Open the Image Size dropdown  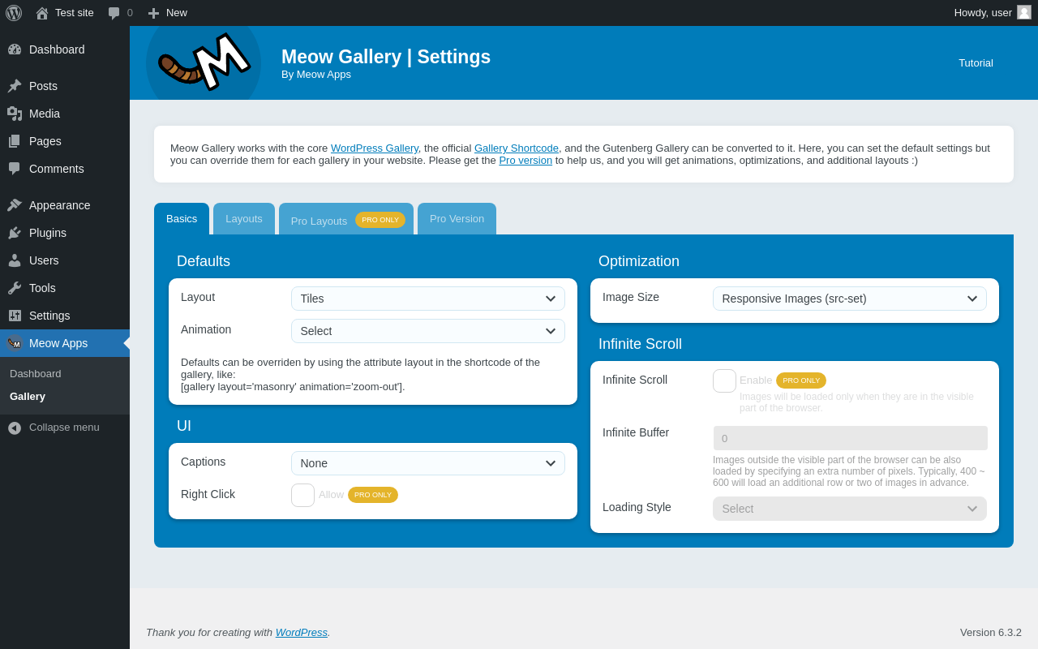pyautogui.click(x=850, y=299)
